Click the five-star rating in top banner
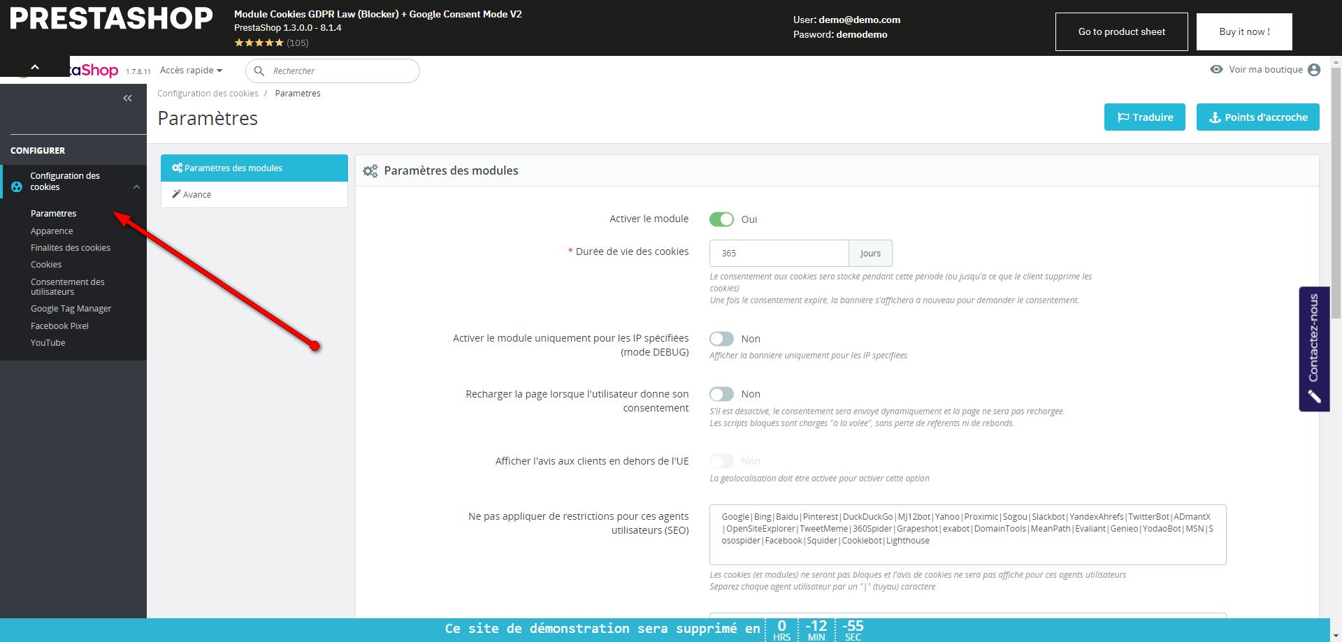Image resolution: width=1342 pixels, height=642 pixels. tap(259, 43)
